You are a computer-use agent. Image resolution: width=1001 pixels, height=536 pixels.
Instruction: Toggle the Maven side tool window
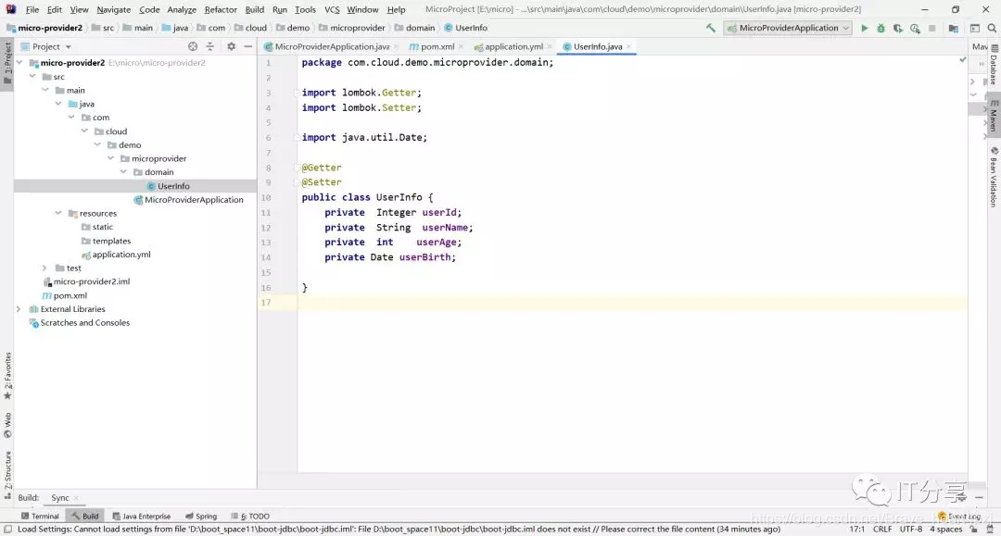(x=994, y=116)
